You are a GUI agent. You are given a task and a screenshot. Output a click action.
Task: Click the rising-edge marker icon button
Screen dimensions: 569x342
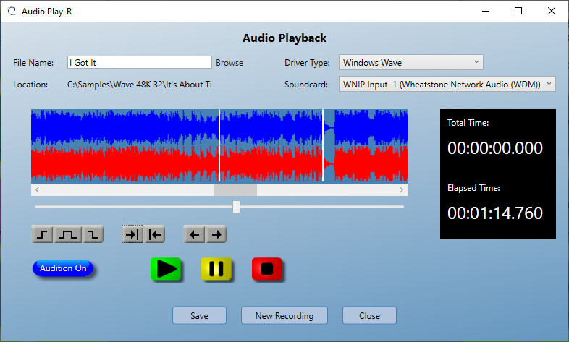click(x=43, y=234)
